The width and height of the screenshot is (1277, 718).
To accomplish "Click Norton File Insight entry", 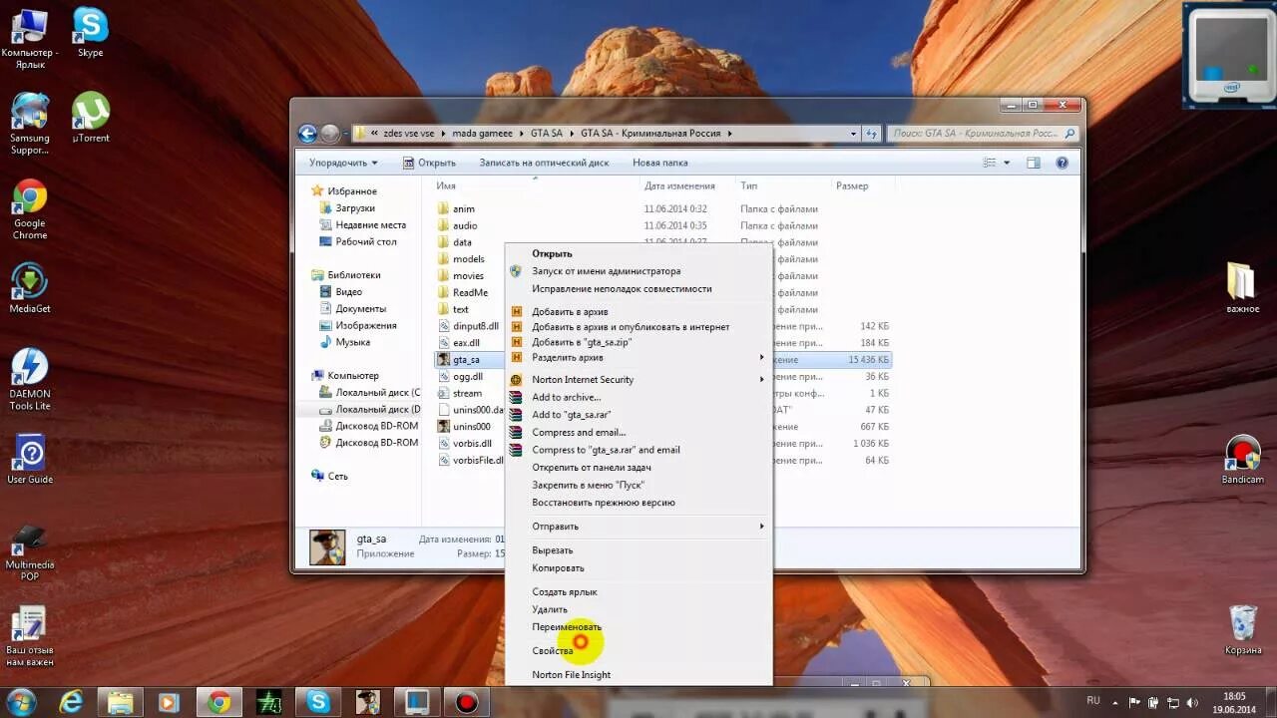I will pyautogui.click(x=638, y=674).
